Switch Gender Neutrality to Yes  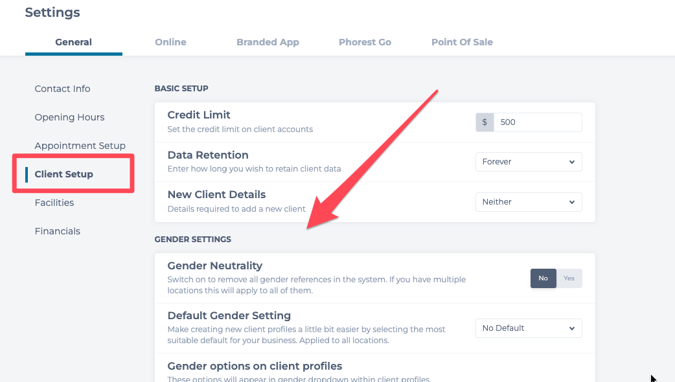coord(569,278)
